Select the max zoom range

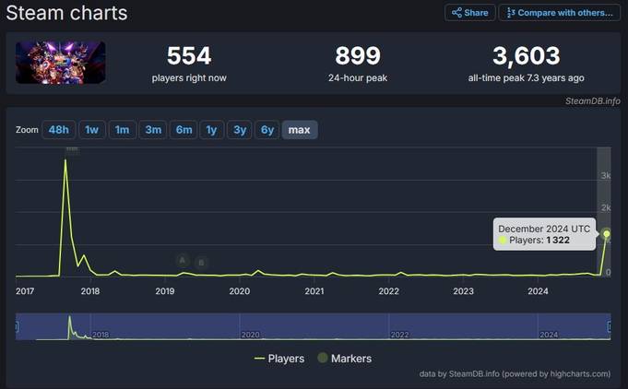click(300, 130)
